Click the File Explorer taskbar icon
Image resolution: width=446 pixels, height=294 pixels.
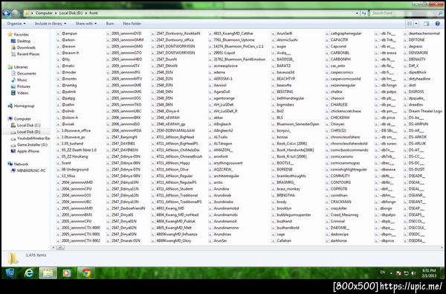click(48, 273)
